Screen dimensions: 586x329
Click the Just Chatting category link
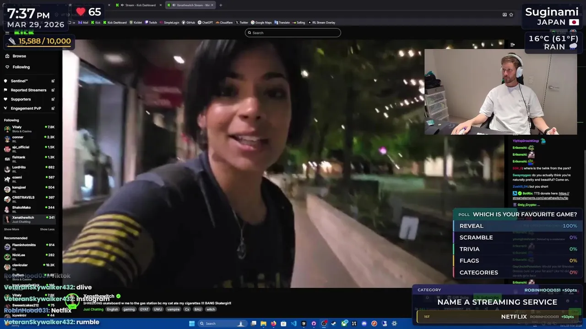tap(93, 309)
